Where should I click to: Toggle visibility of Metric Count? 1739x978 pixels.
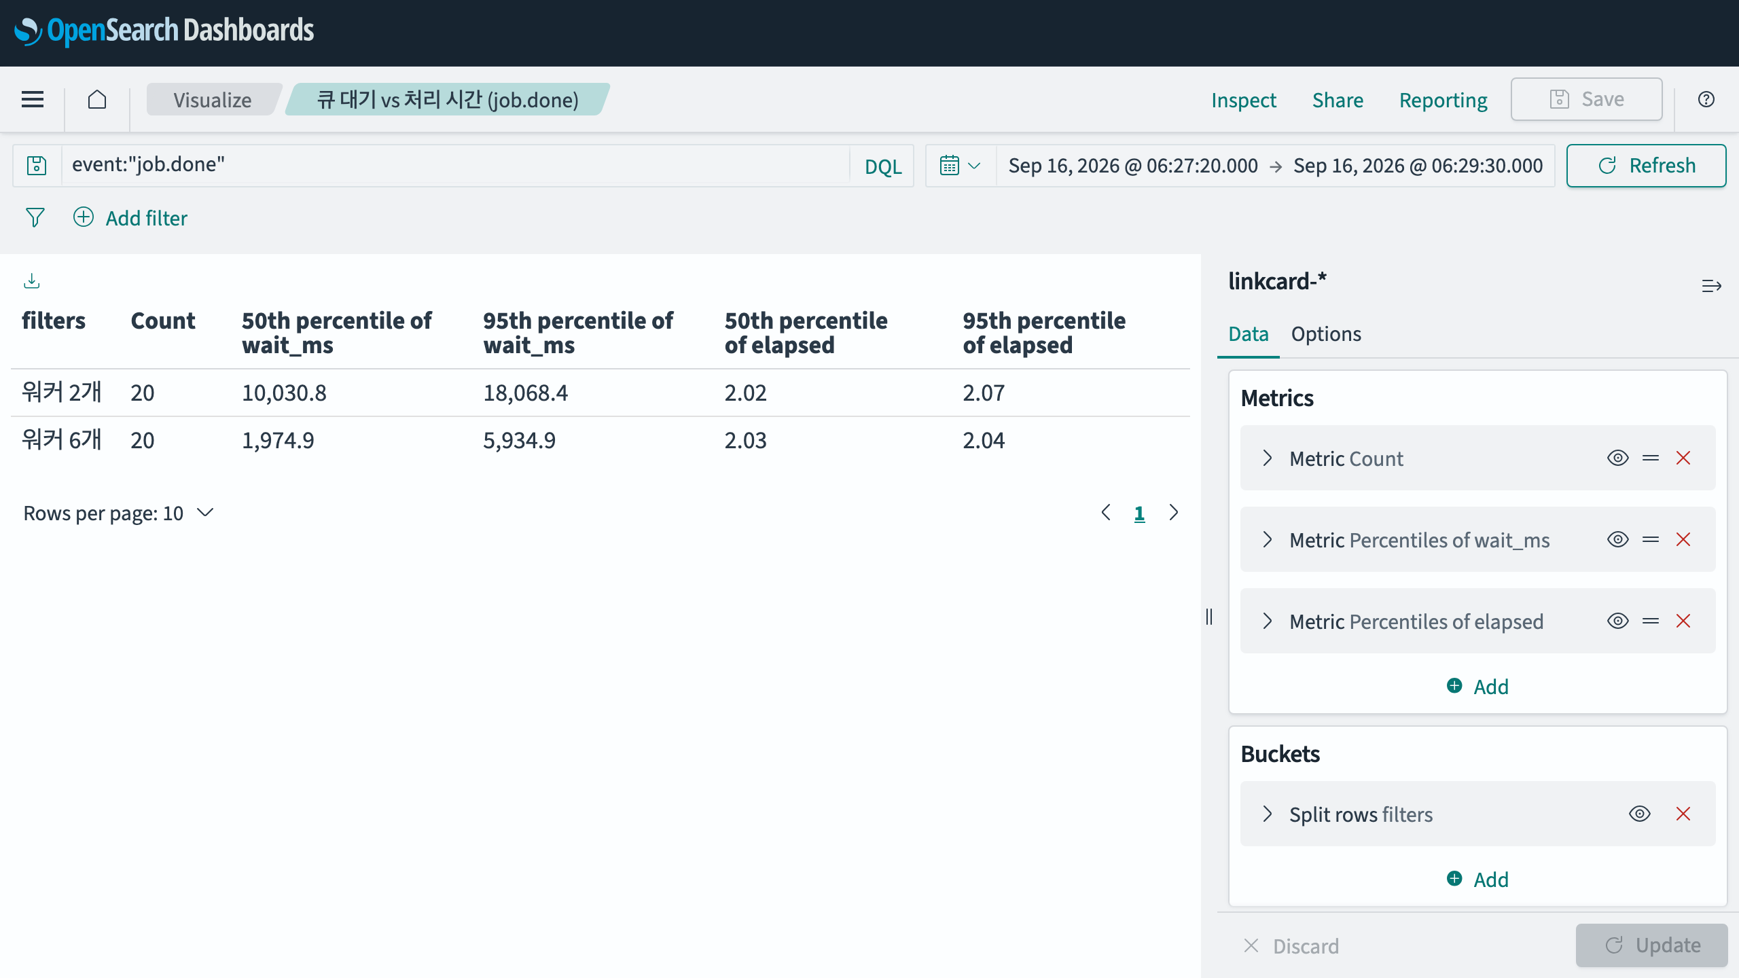pos(1618,458)
